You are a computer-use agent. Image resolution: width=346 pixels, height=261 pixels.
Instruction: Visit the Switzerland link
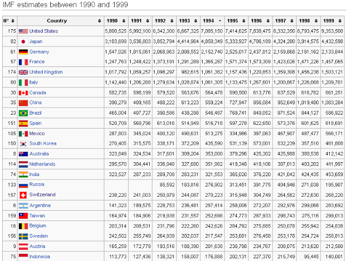pos(42,195)
